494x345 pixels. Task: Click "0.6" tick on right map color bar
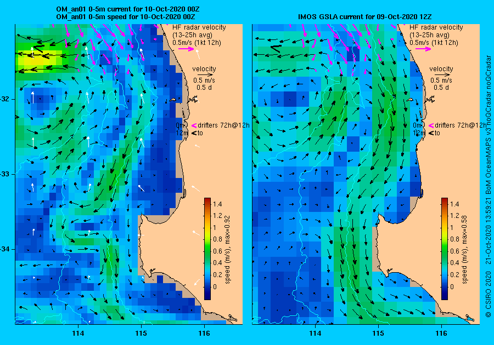point(454,251)
